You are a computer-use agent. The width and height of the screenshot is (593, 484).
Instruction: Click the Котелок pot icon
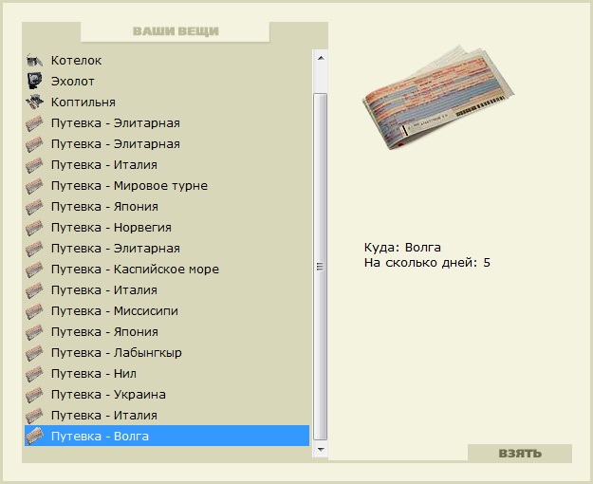tap(34, 60)
